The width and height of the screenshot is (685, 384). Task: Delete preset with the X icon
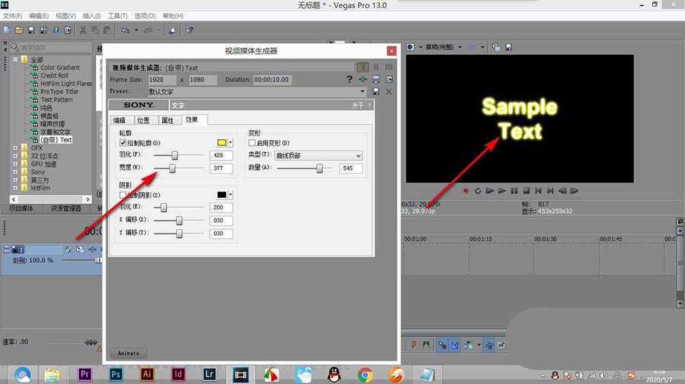coord(389,92)
